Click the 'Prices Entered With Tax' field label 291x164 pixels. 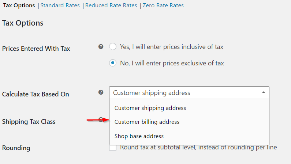[36, 48]
